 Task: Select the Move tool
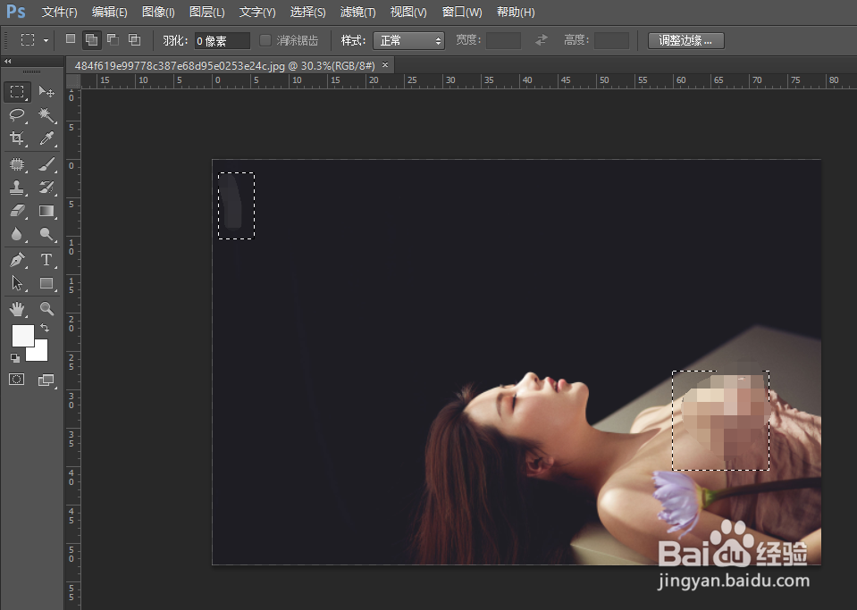[46, 92]
